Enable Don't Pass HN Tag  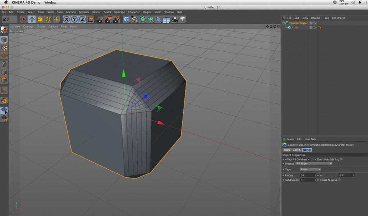341,159
